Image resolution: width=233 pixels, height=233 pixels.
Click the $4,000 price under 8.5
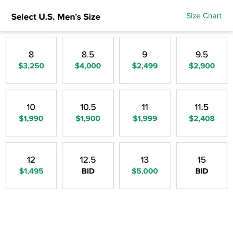pos(88,66)
